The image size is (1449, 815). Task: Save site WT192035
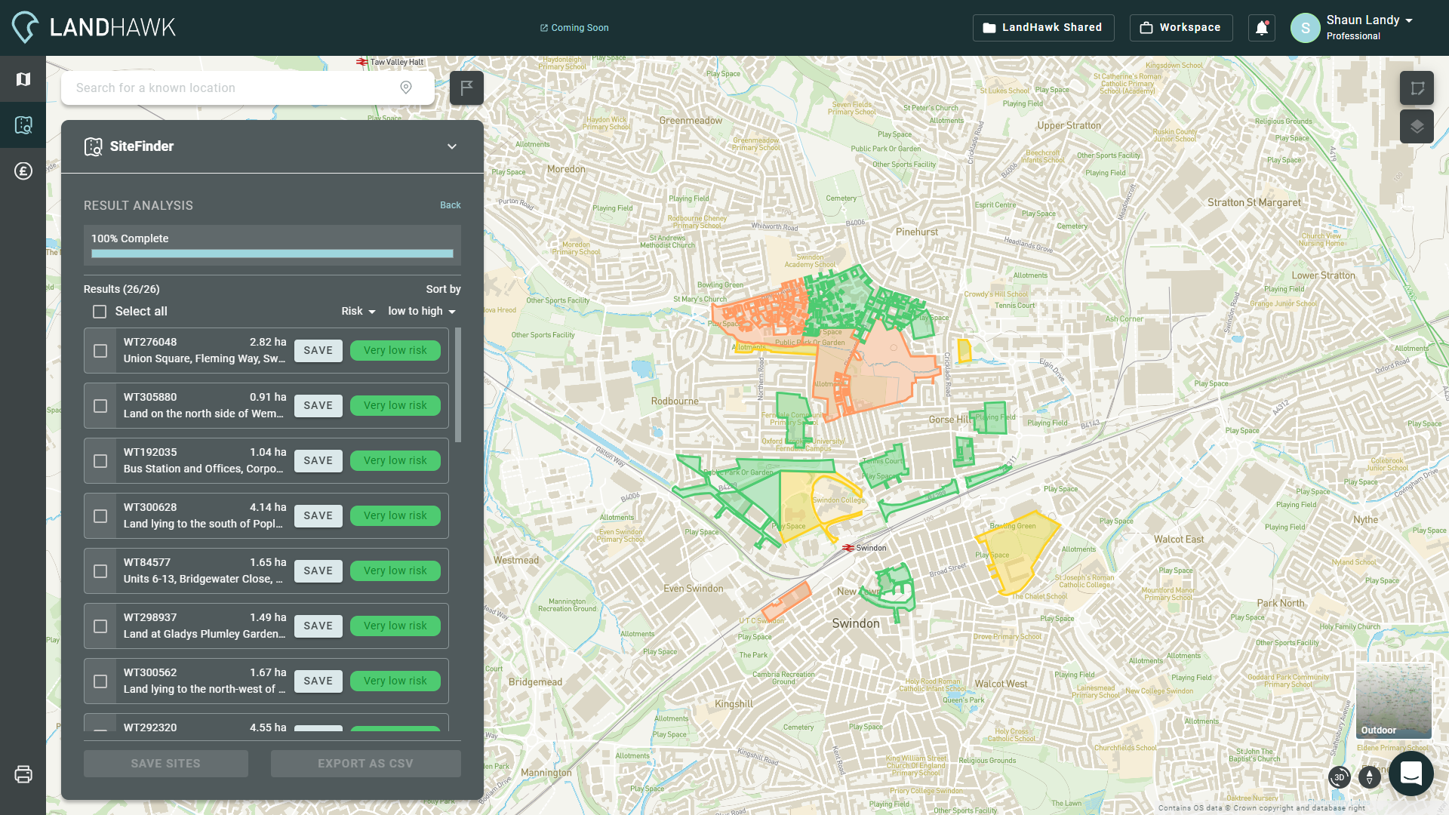[318, 461]
